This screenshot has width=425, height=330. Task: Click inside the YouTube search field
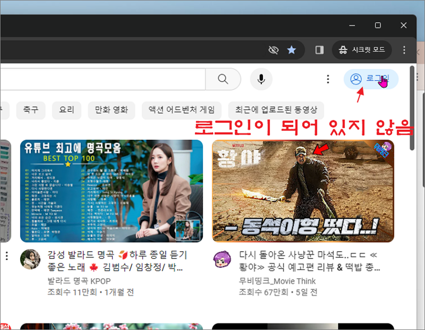pyautogui.click(x=103, y=79)
